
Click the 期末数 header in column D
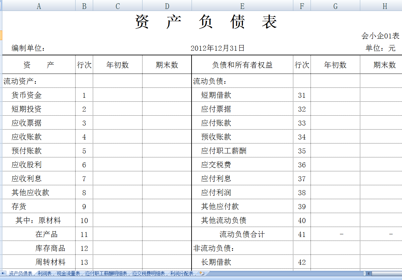tap(167, 65)
